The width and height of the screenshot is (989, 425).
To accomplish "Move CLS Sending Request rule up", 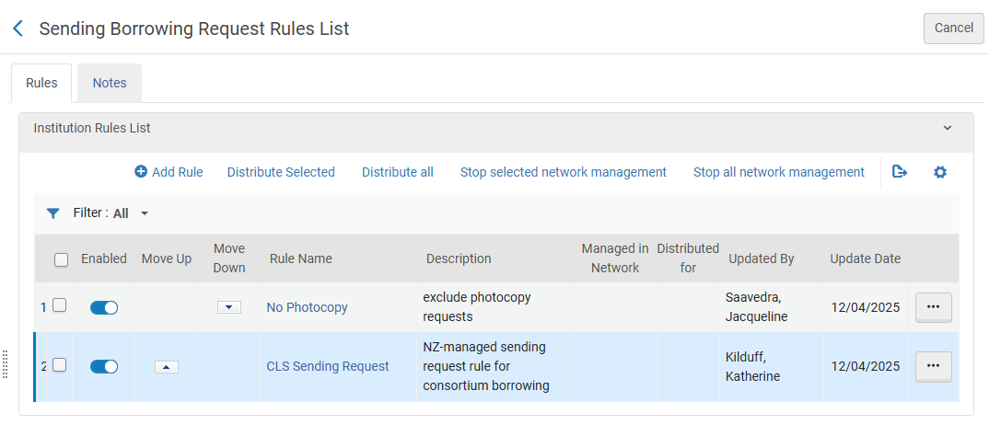I will [166, 366].
